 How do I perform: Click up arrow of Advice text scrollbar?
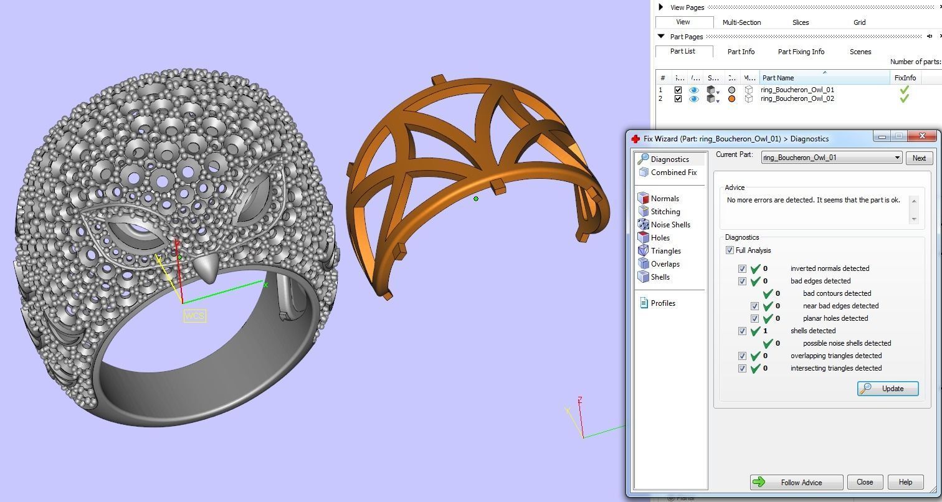click(x=914, y=201)
